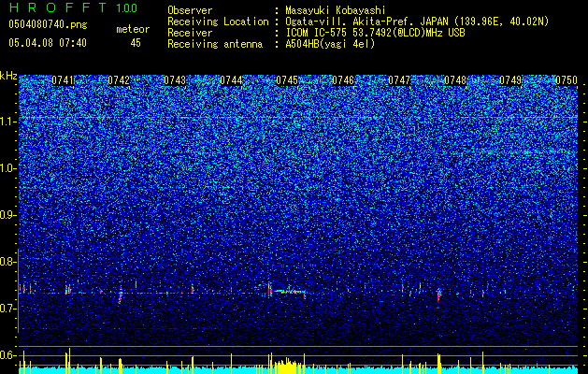This screenshot has width=588, height=374.
Task: Click the Receiver label
Action: tap(190, 33)
